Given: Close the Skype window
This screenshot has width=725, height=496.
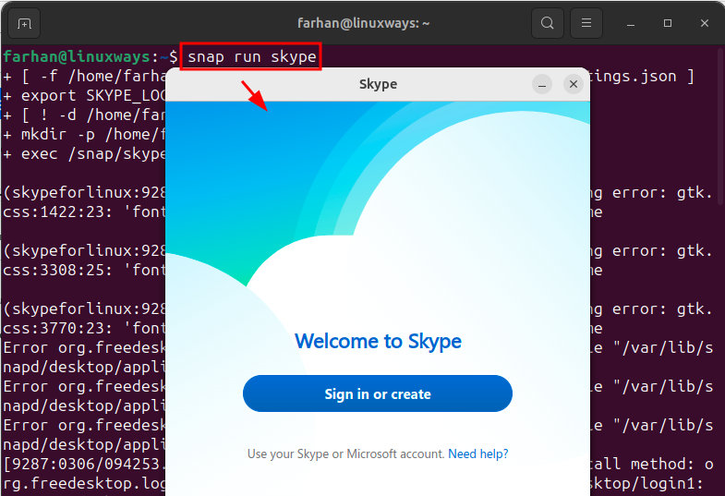Looking at the screenshot, I should tap(574, 84).
